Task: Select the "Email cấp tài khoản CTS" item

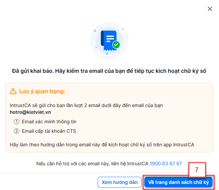Action: point(49,131)
